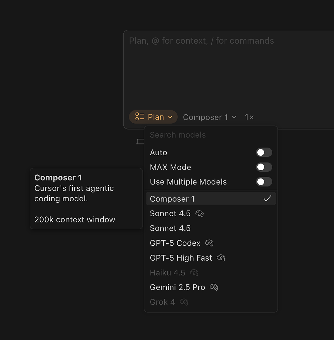Viewport: 334px width, 340px height.
Task: Click the Composer 1 tooltip title
Action: click(58, 177)
